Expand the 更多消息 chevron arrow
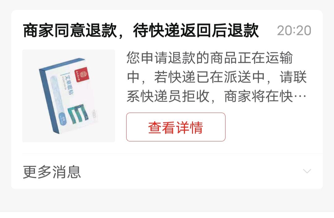This screenshot has height=218, width=334. point(307,171)
